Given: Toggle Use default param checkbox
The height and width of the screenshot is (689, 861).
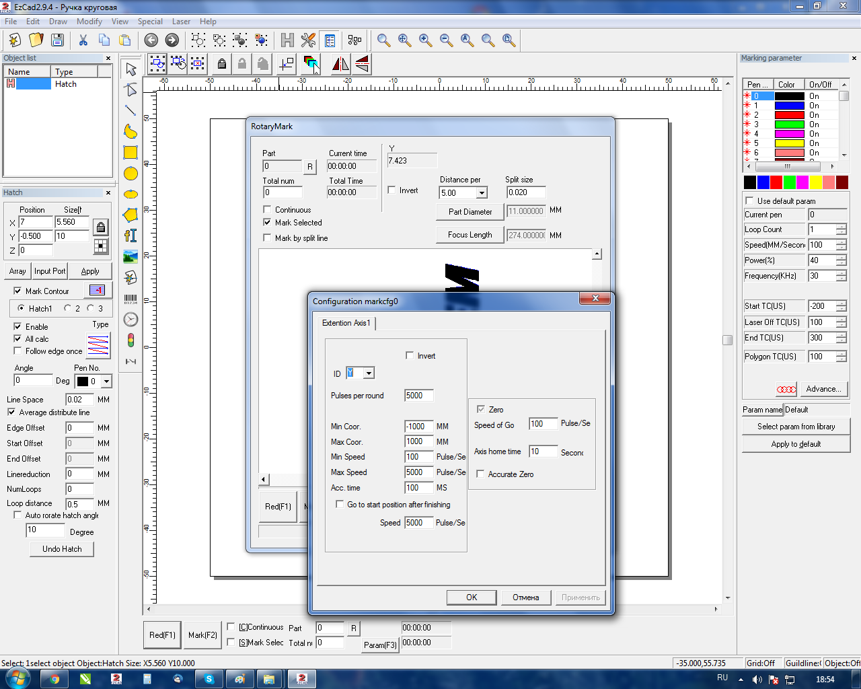Looking at the screenshot, I should click(x=749, y=201).
